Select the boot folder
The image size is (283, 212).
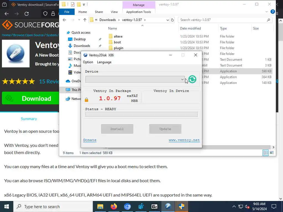click(117, 42)
